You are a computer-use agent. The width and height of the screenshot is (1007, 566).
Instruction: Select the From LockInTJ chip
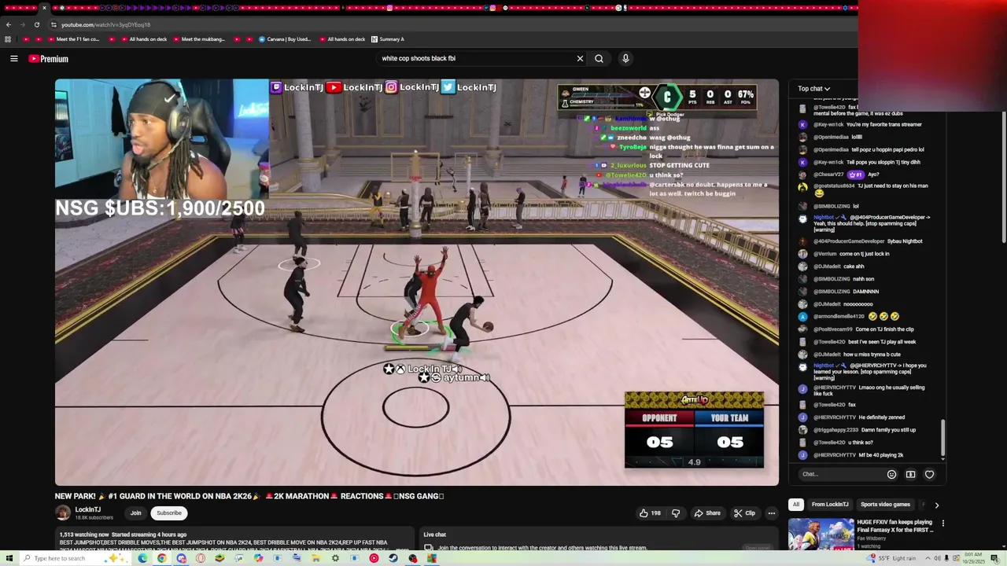pyautogui.click(x=830, y=505)
